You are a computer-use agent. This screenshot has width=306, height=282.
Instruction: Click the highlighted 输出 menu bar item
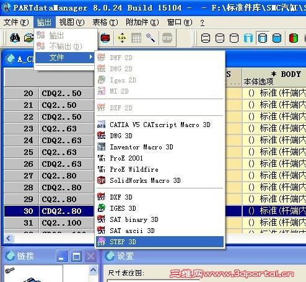point(44,22)
